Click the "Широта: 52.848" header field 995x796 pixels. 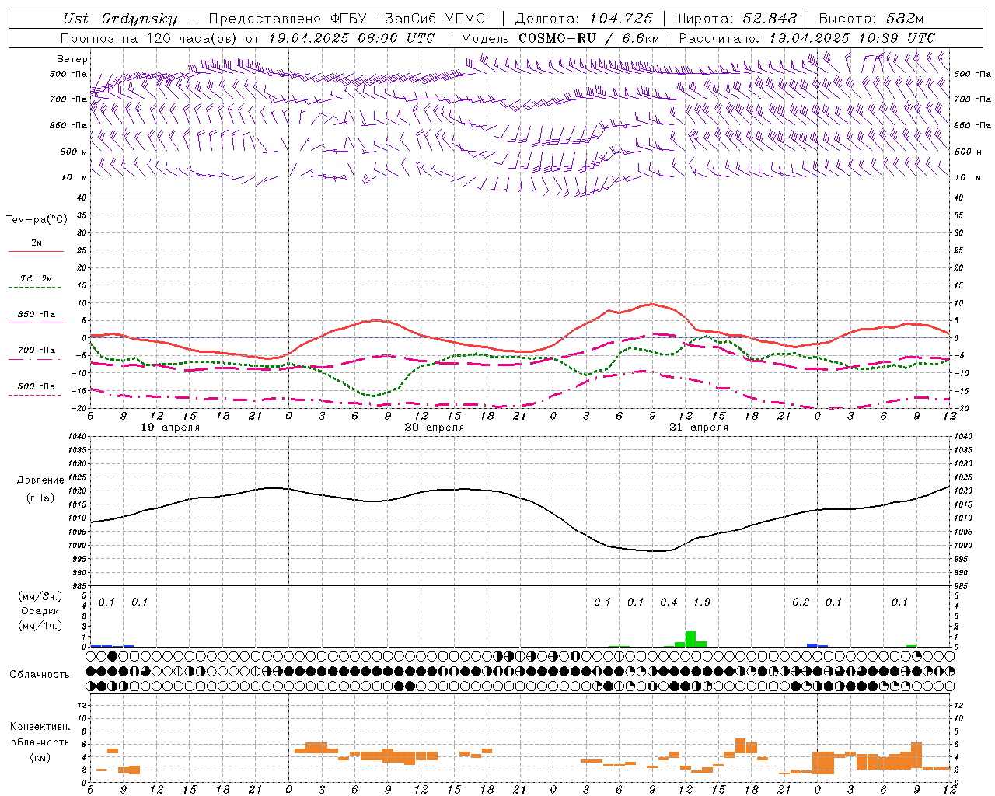tap(735, 19)
